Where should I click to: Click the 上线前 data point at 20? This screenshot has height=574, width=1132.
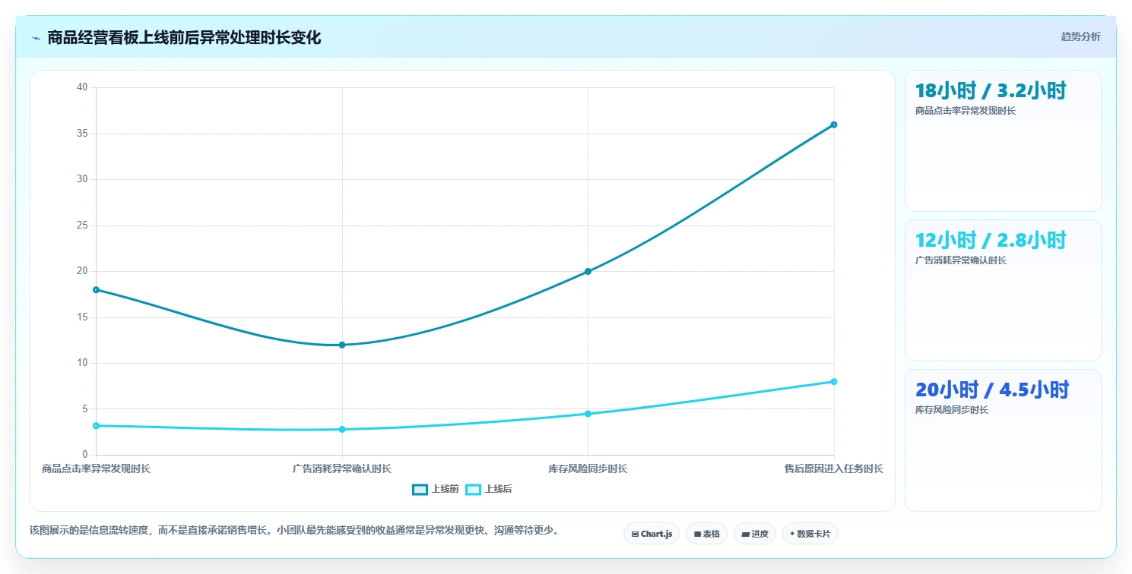point(588,271)
